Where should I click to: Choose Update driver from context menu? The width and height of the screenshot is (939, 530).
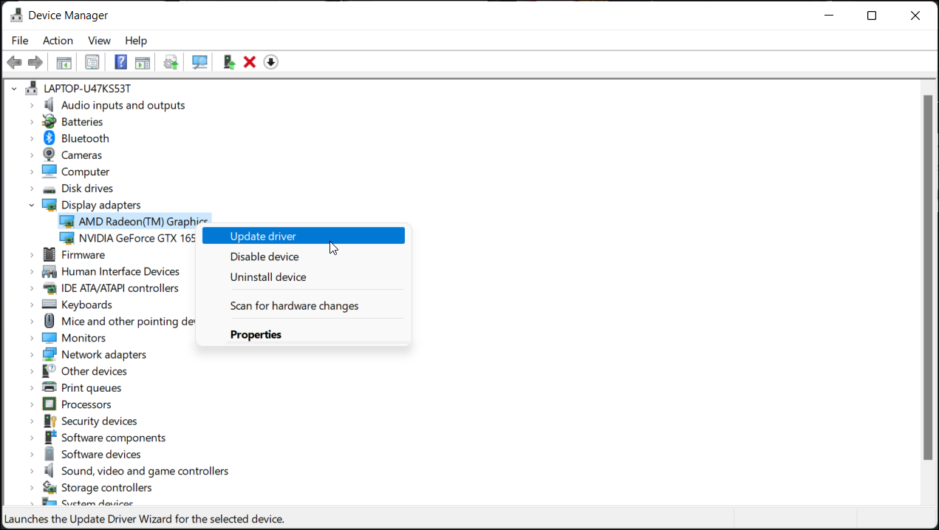(x=263, y=237)
